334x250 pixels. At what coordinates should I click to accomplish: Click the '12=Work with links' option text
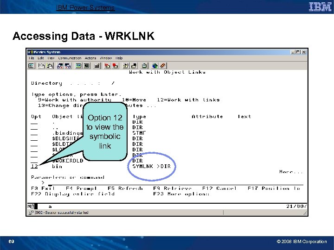click(x=188, y=100)
